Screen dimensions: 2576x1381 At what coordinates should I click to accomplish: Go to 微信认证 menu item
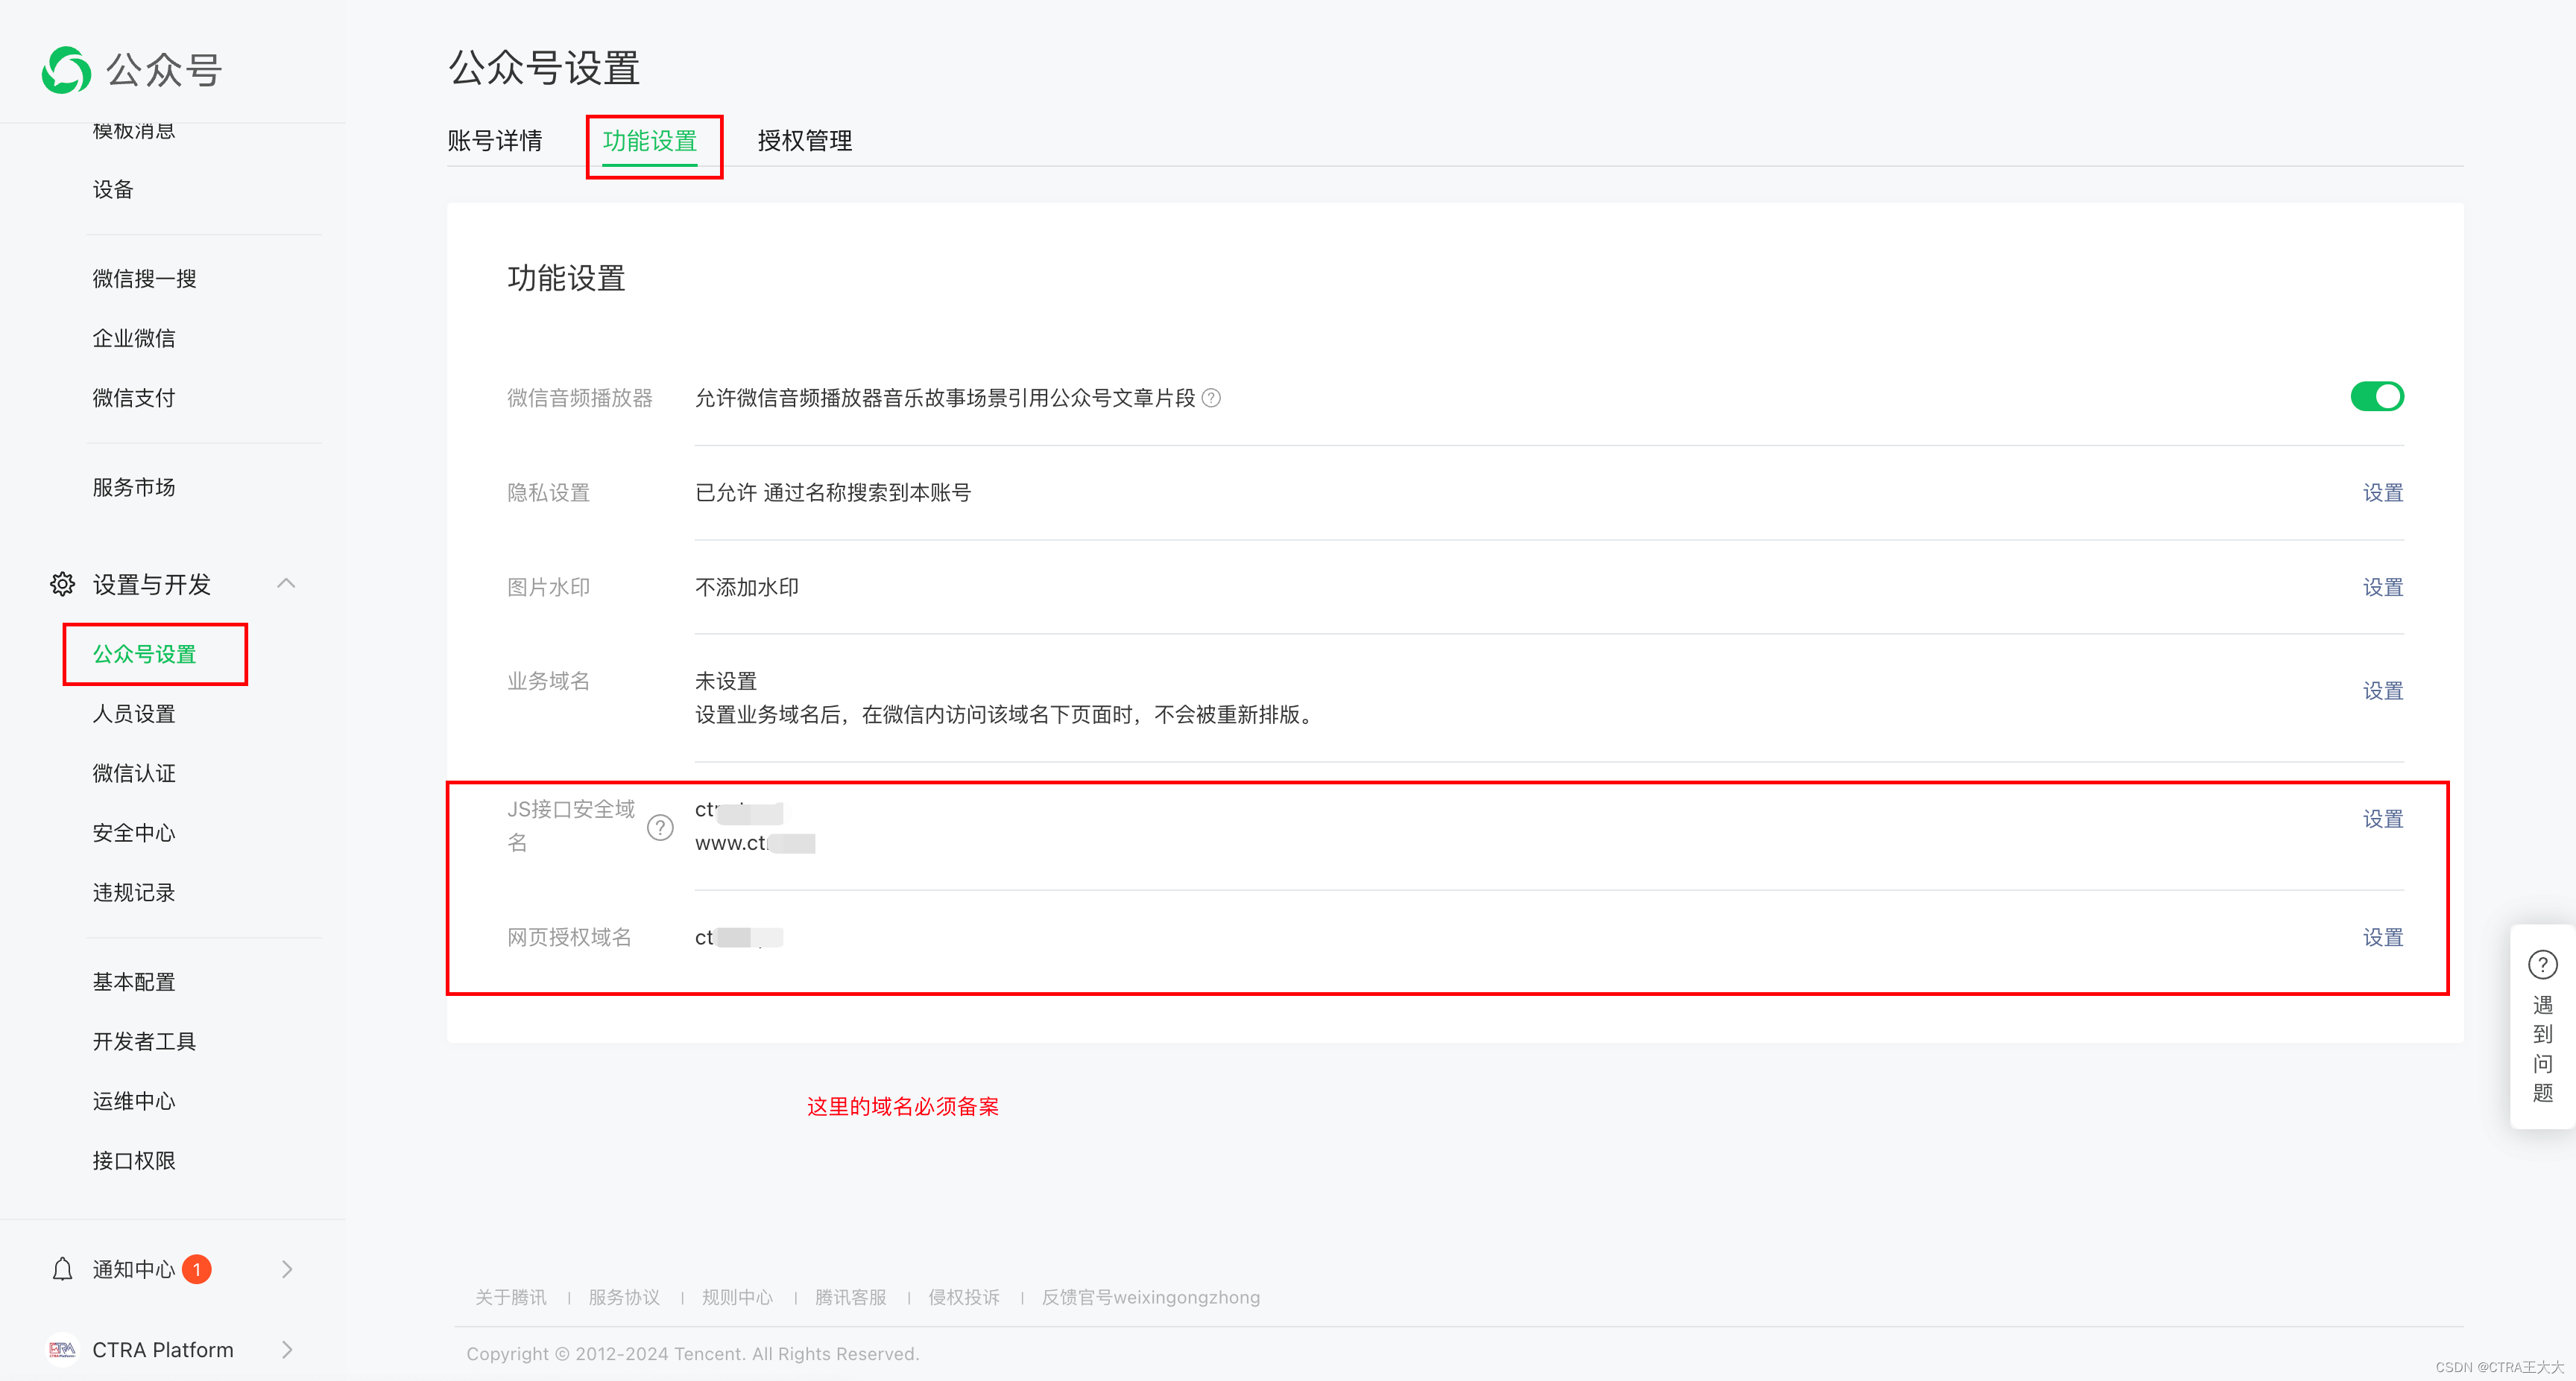click(x=134, y=773)
